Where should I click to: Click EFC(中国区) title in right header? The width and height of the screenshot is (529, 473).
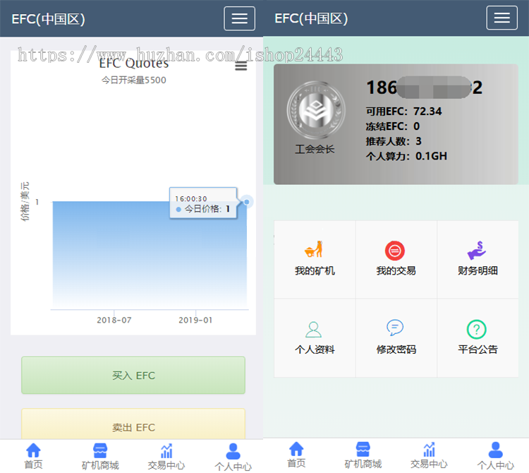[311, 18]
